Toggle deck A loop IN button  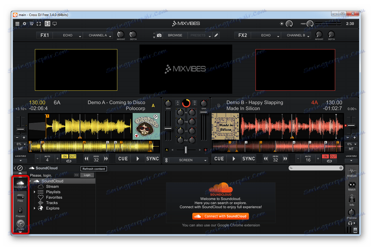click(x=65, y=157)
